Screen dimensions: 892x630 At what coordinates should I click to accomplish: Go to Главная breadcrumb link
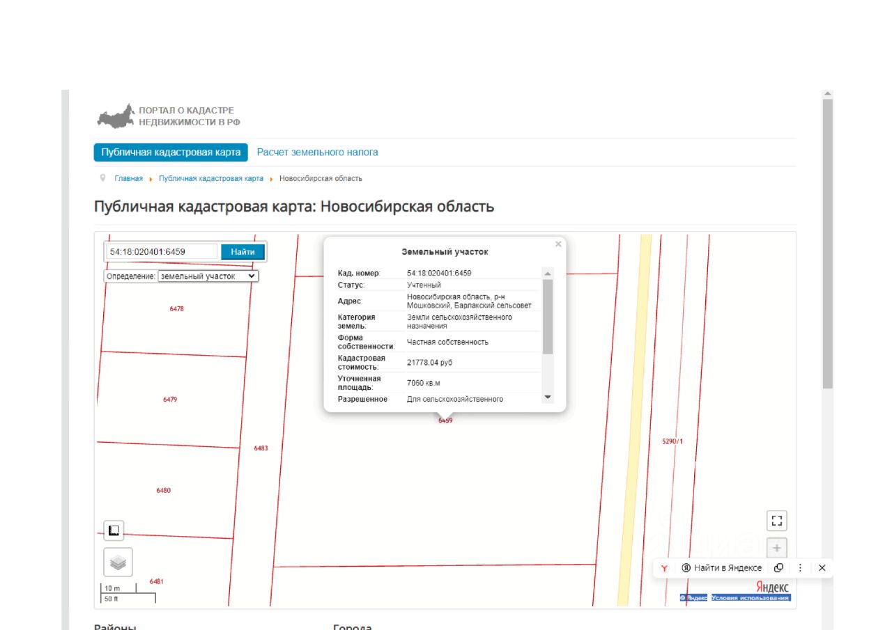(128, 179)
